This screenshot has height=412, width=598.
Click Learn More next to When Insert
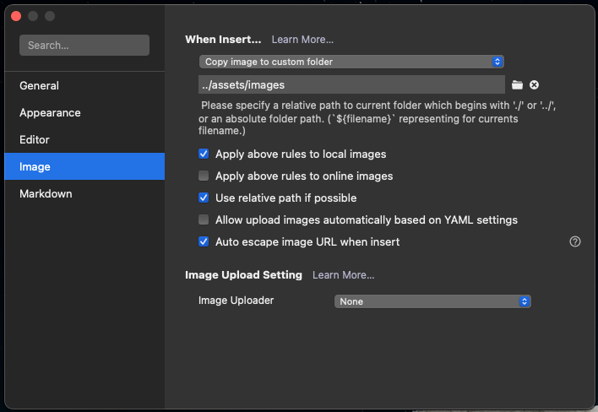[302, 40]
